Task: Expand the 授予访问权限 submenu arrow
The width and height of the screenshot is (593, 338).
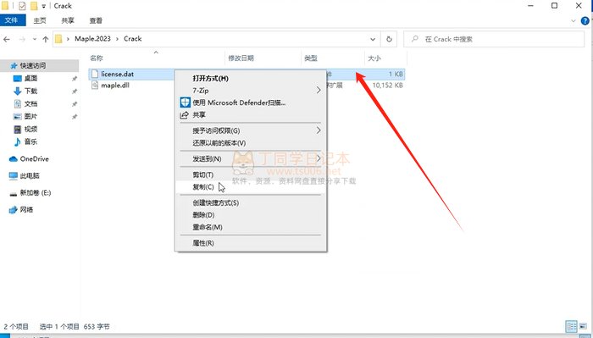Action: 319,130
